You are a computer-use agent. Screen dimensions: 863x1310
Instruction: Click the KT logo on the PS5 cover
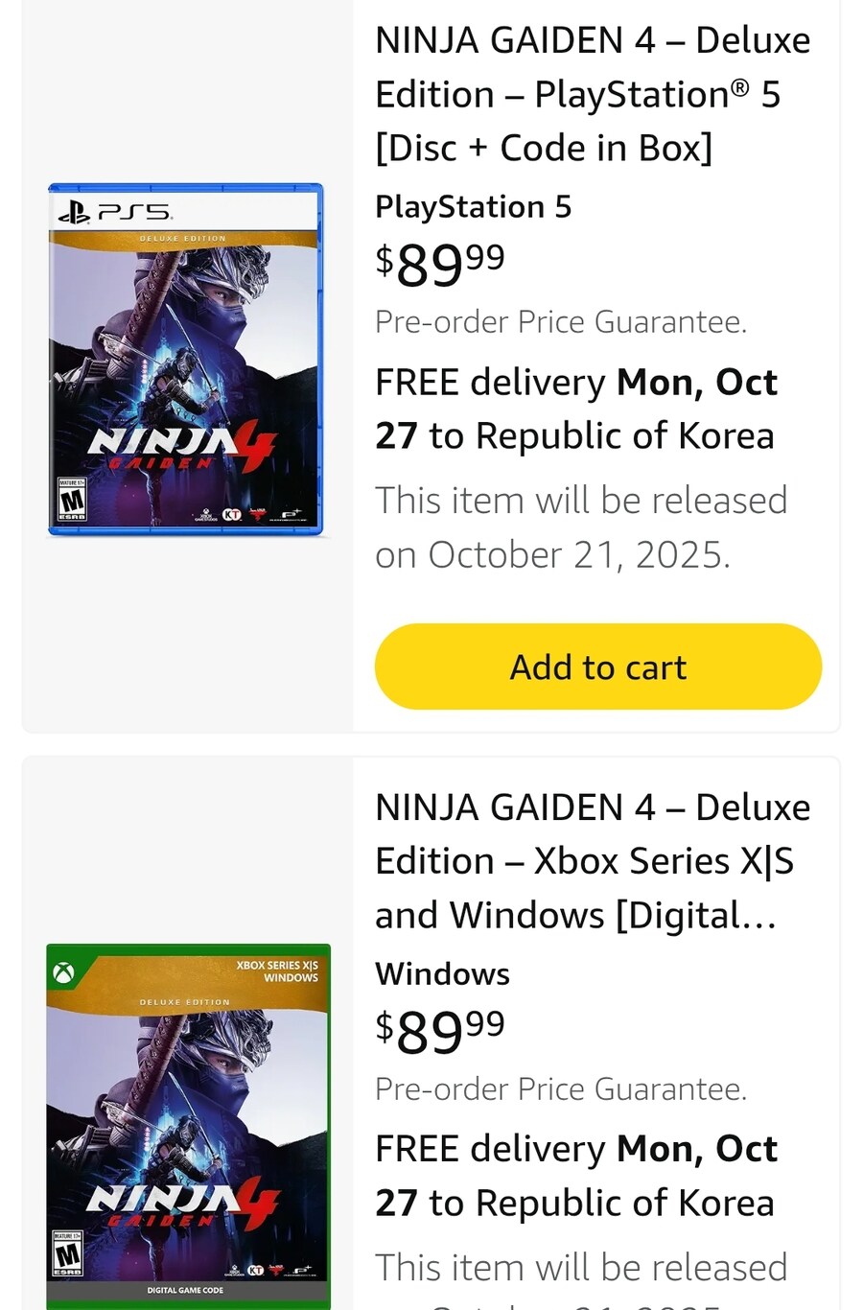pos(231,514)
